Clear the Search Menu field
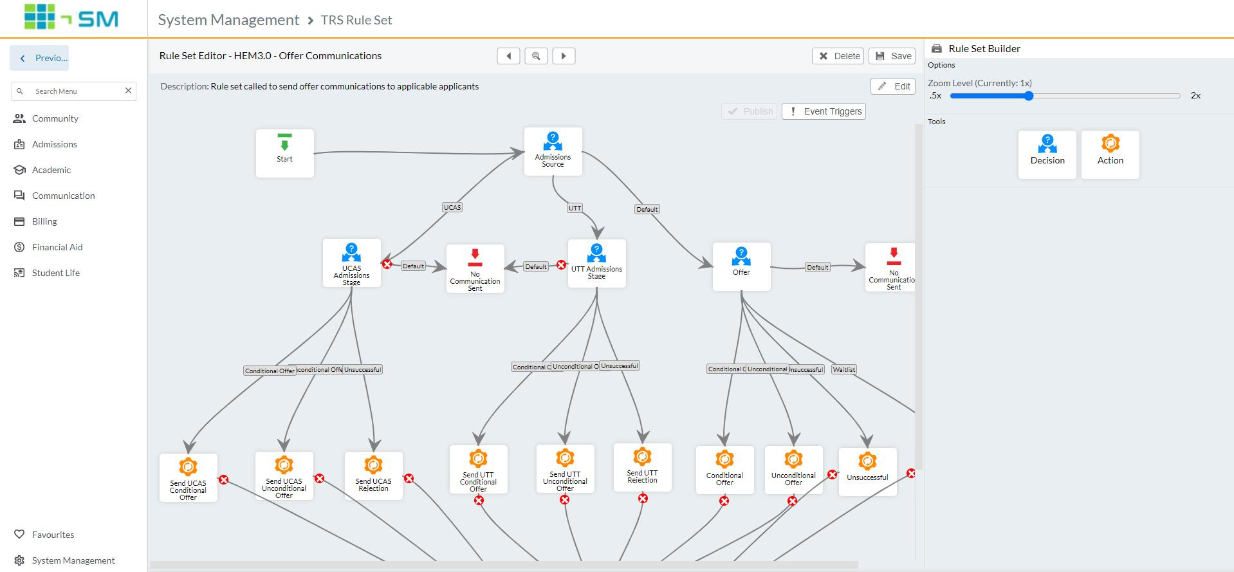This screenshot has width=1234, height=572. tap(128, 91)
